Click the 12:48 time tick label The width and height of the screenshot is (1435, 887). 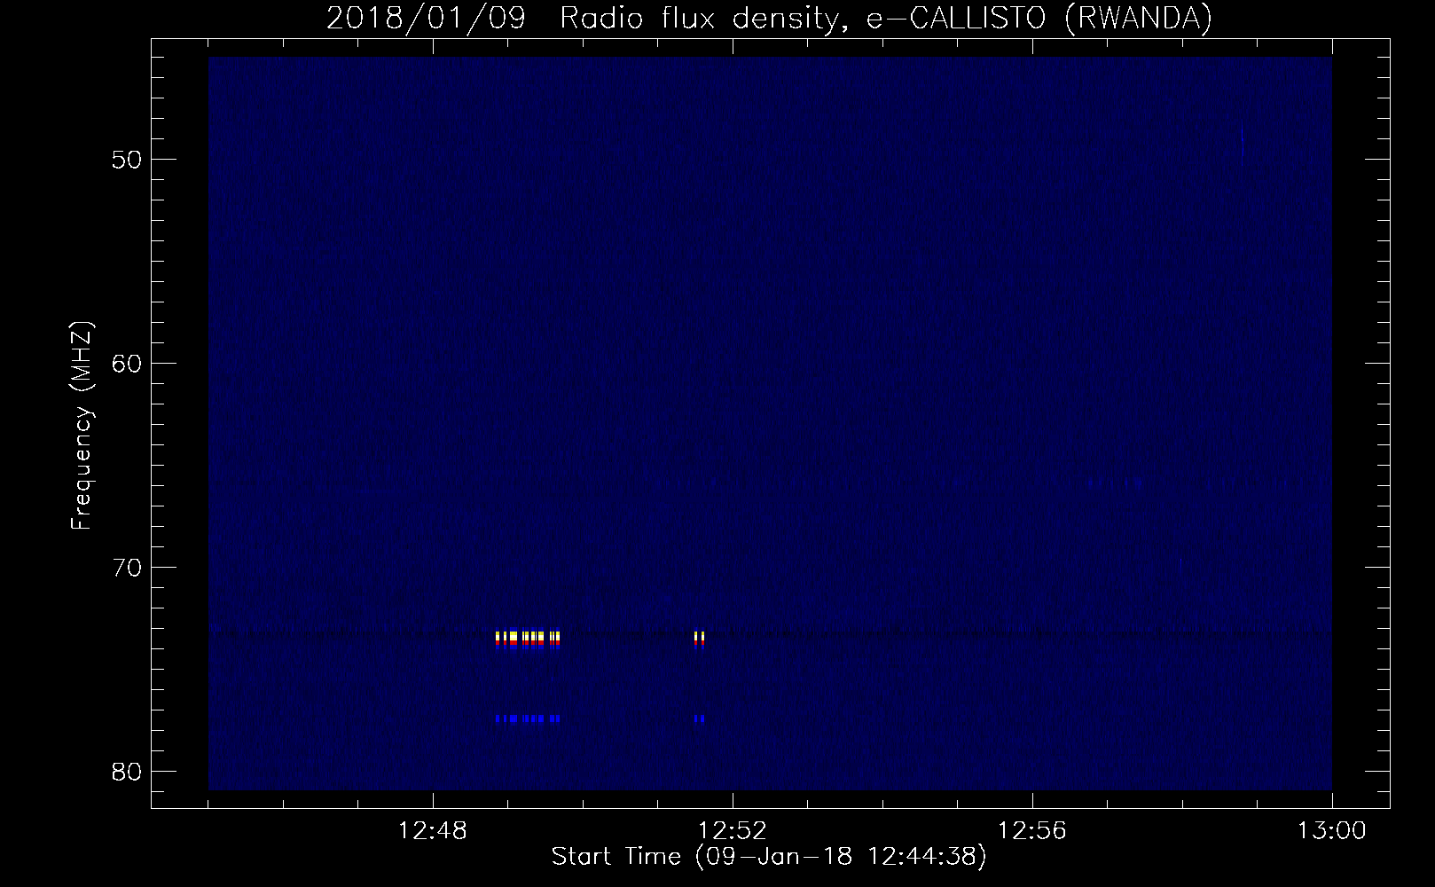pyautogui.click(x=433, y=831)
